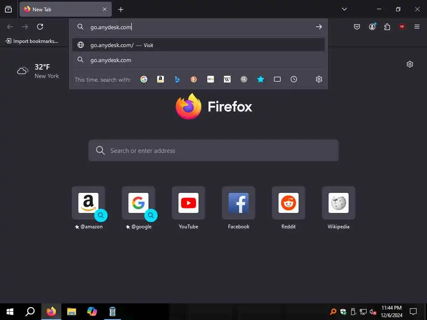Open the Copilot taskbar icon
This screenshot has height=320, width=427.
tap(92, 312)
